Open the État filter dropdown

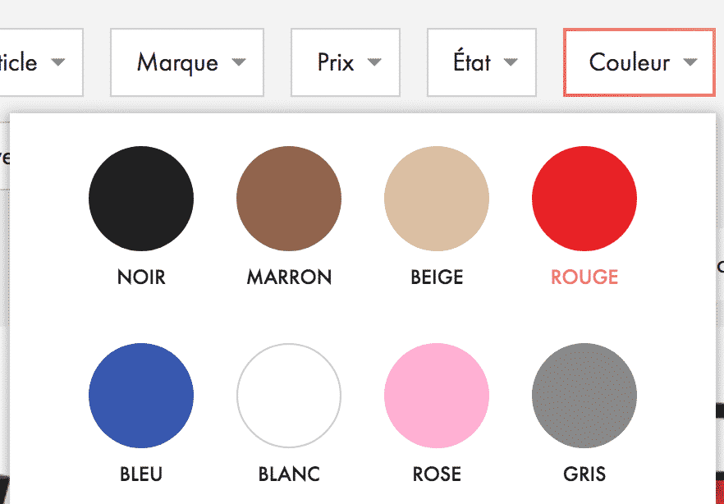pos(481,62)
